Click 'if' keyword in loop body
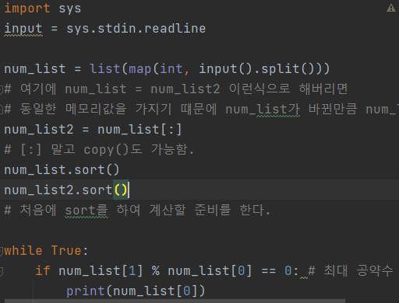 [x=43, y=270]
